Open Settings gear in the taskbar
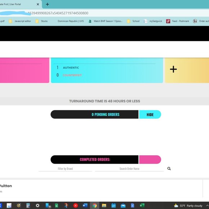The width and height of the screenshot is (209, 209). (x=37, y=205)
